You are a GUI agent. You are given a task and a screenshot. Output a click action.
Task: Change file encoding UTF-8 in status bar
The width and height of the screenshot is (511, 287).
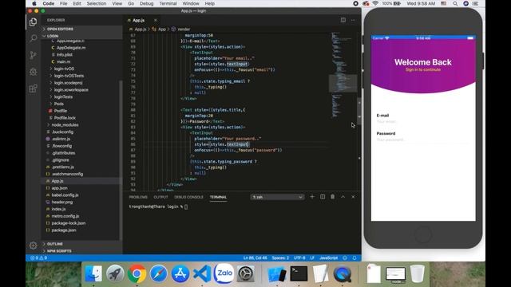point(299,258)
